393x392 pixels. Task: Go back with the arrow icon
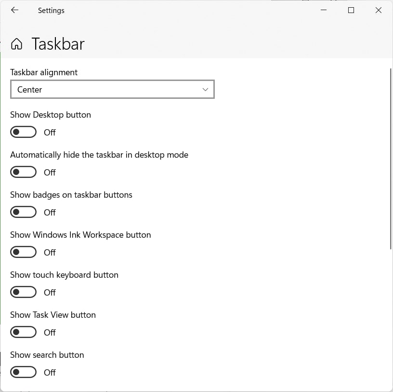pos(14,10)
